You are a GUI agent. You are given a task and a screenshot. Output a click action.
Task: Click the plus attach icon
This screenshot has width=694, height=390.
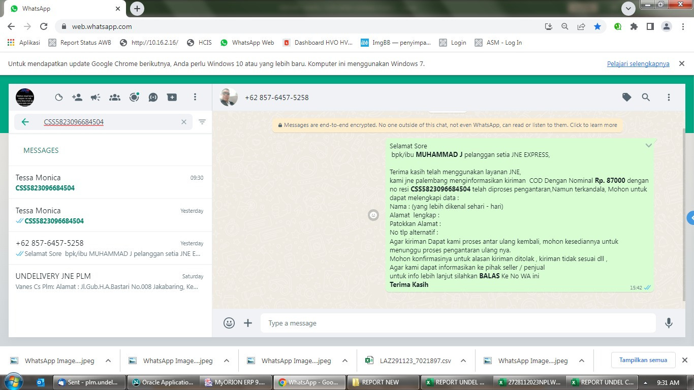coord(248,323)
